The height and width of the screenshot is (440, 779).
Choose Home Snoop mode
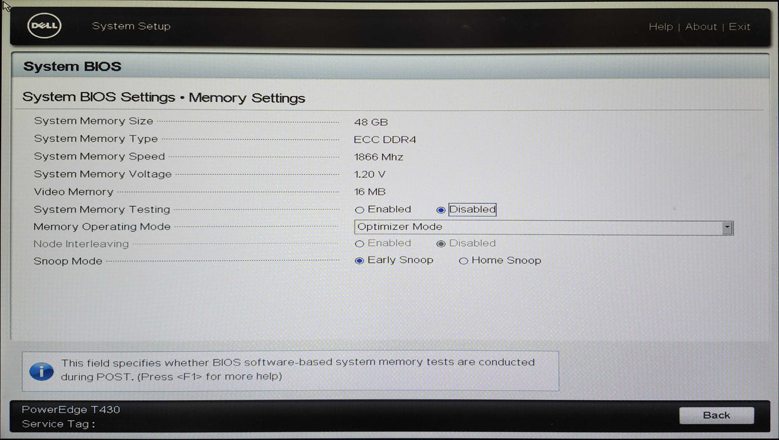[x=464, y=261]
